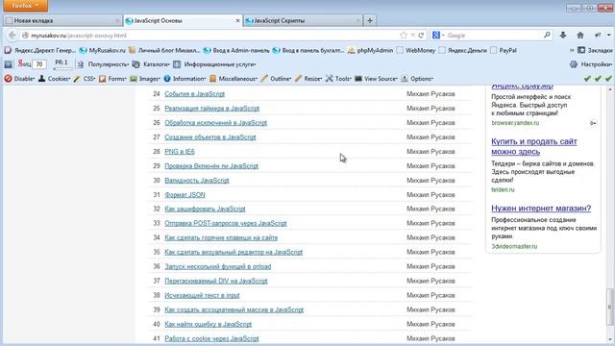Select Михаил Русаков author in row 24
The image size is (615, 346).
(x=430, y=94)
